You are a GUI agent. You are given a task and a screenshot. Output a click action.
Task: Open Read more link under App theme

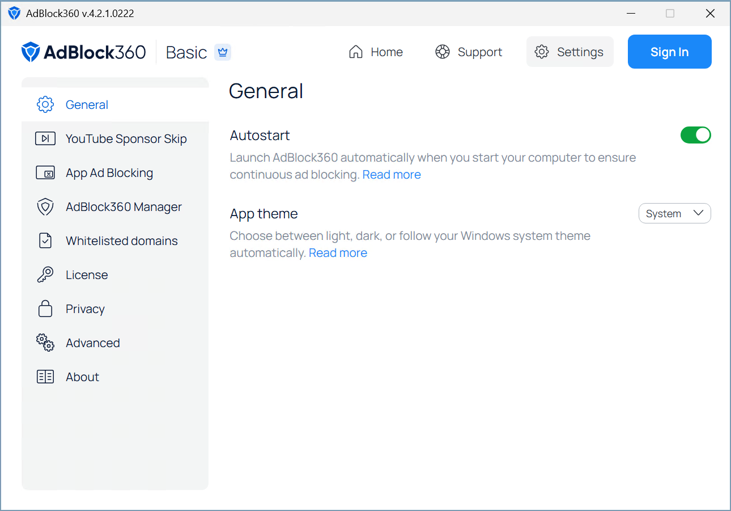(338, 253)
